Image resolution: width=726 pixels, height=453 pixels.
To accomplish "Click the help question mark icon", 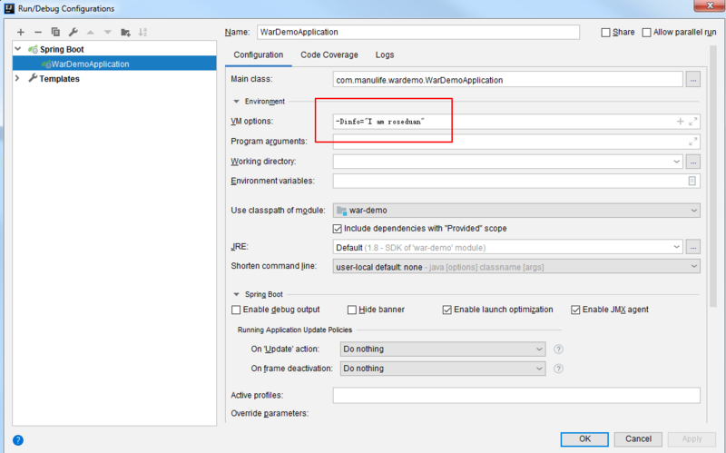I will click(x=18, y=440).
